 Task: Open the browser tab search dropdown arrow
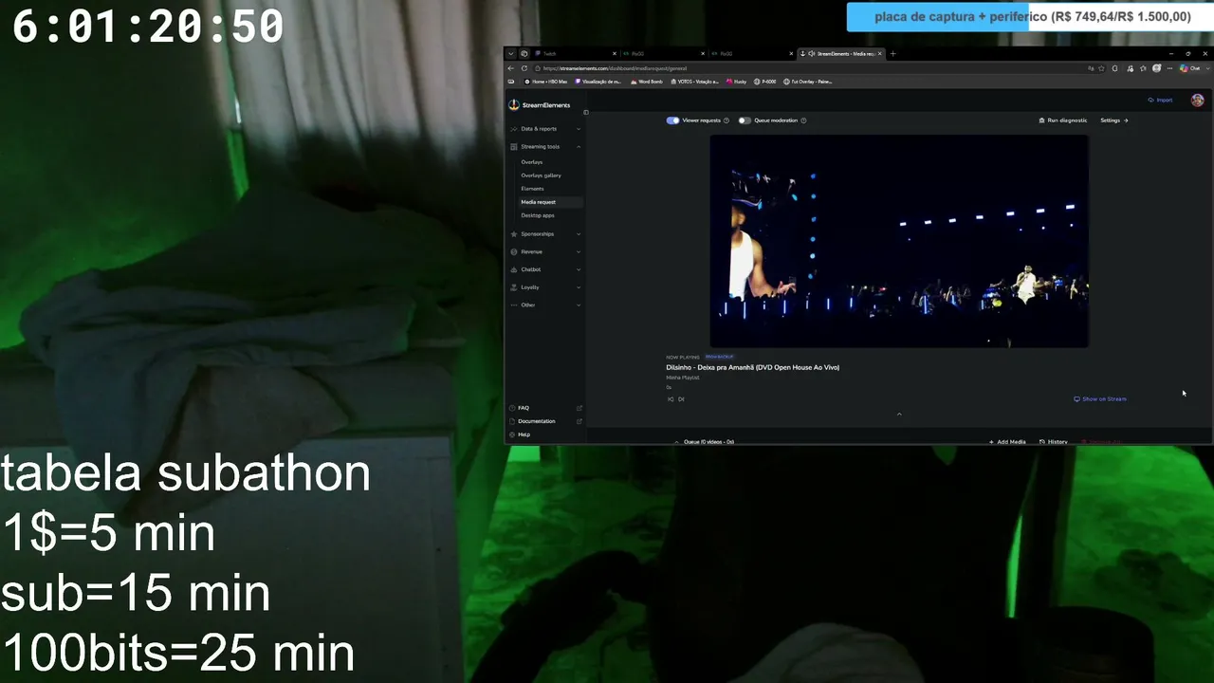point(511,53)
